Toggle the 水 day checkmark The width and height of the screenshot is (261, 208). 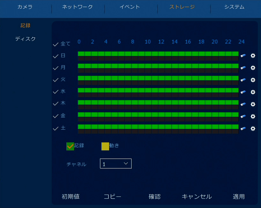pyautogui.click(x=56, y=92)
